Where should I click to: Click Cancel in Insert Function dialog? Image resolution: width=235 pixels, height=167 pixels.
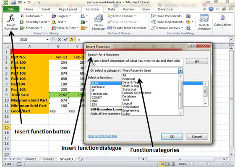[x=197, y=136]
